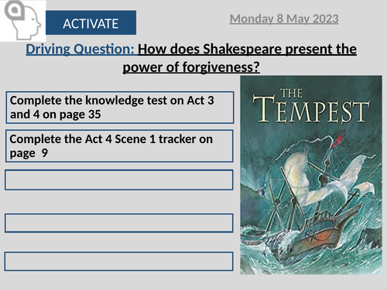Click the first empty blue-bordered box
Screen dimensions: 387x290
pyautogui.click(x=119, y=179)
